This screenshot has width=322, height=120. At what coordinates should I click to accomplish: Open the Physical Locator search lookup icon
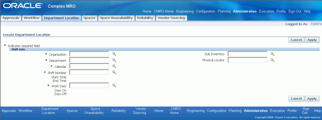click(x=272, y=60)
